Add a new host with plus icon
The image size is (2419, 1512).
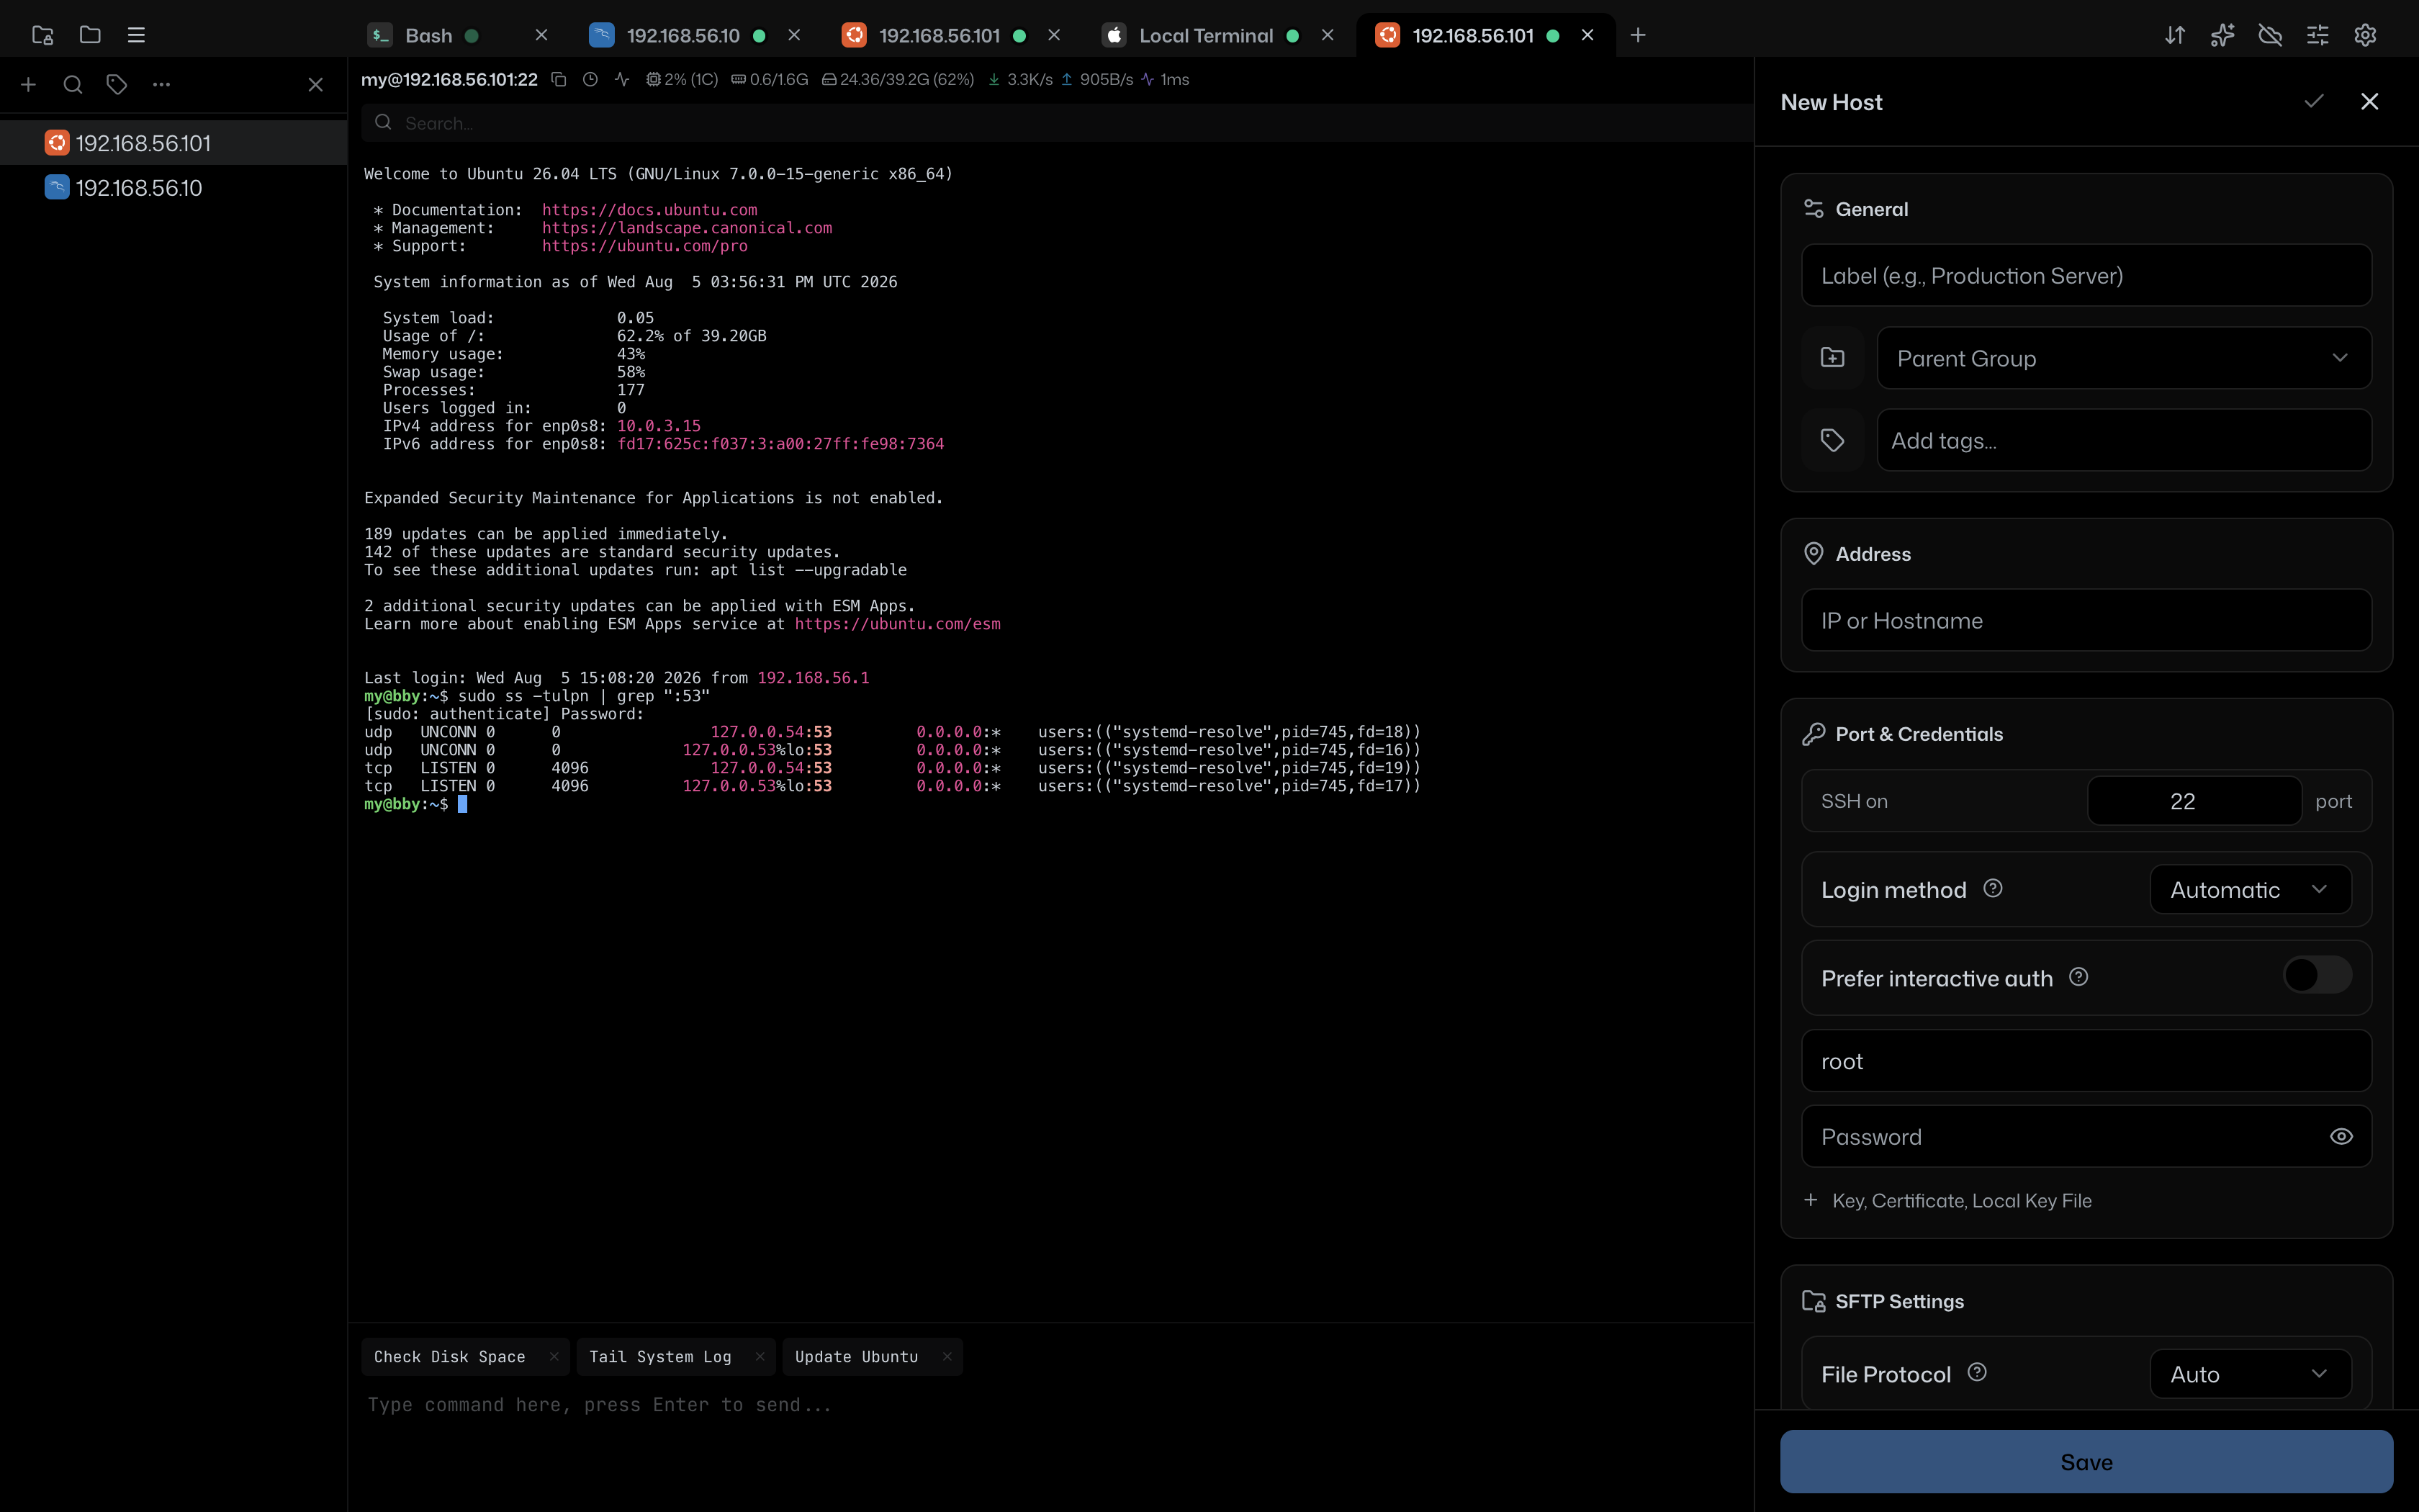click(x=29, y=85)
